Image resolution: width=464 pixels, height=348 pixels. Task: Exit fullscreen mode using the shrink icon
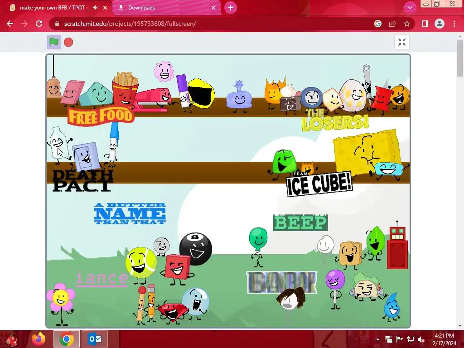401,42
